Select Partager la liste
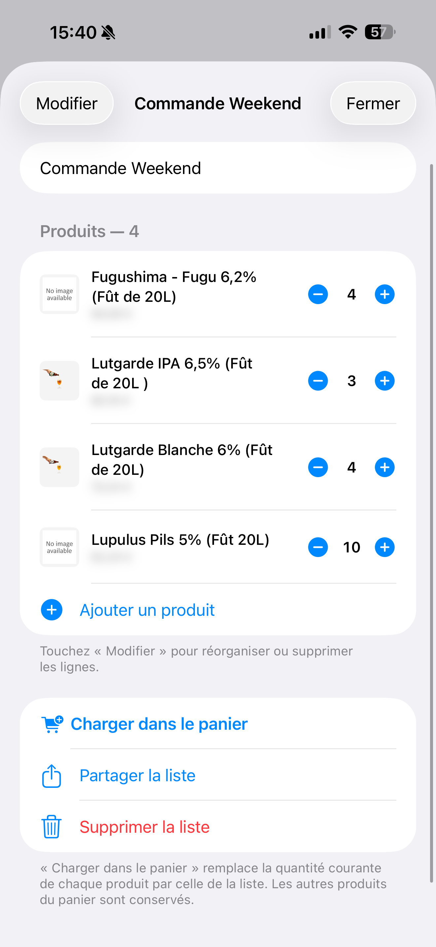 137,776
